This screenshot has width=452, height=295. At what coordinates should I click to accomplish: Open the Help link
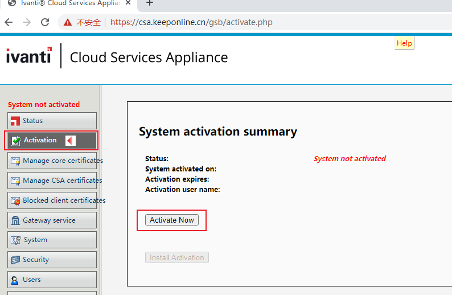(404, 43)
